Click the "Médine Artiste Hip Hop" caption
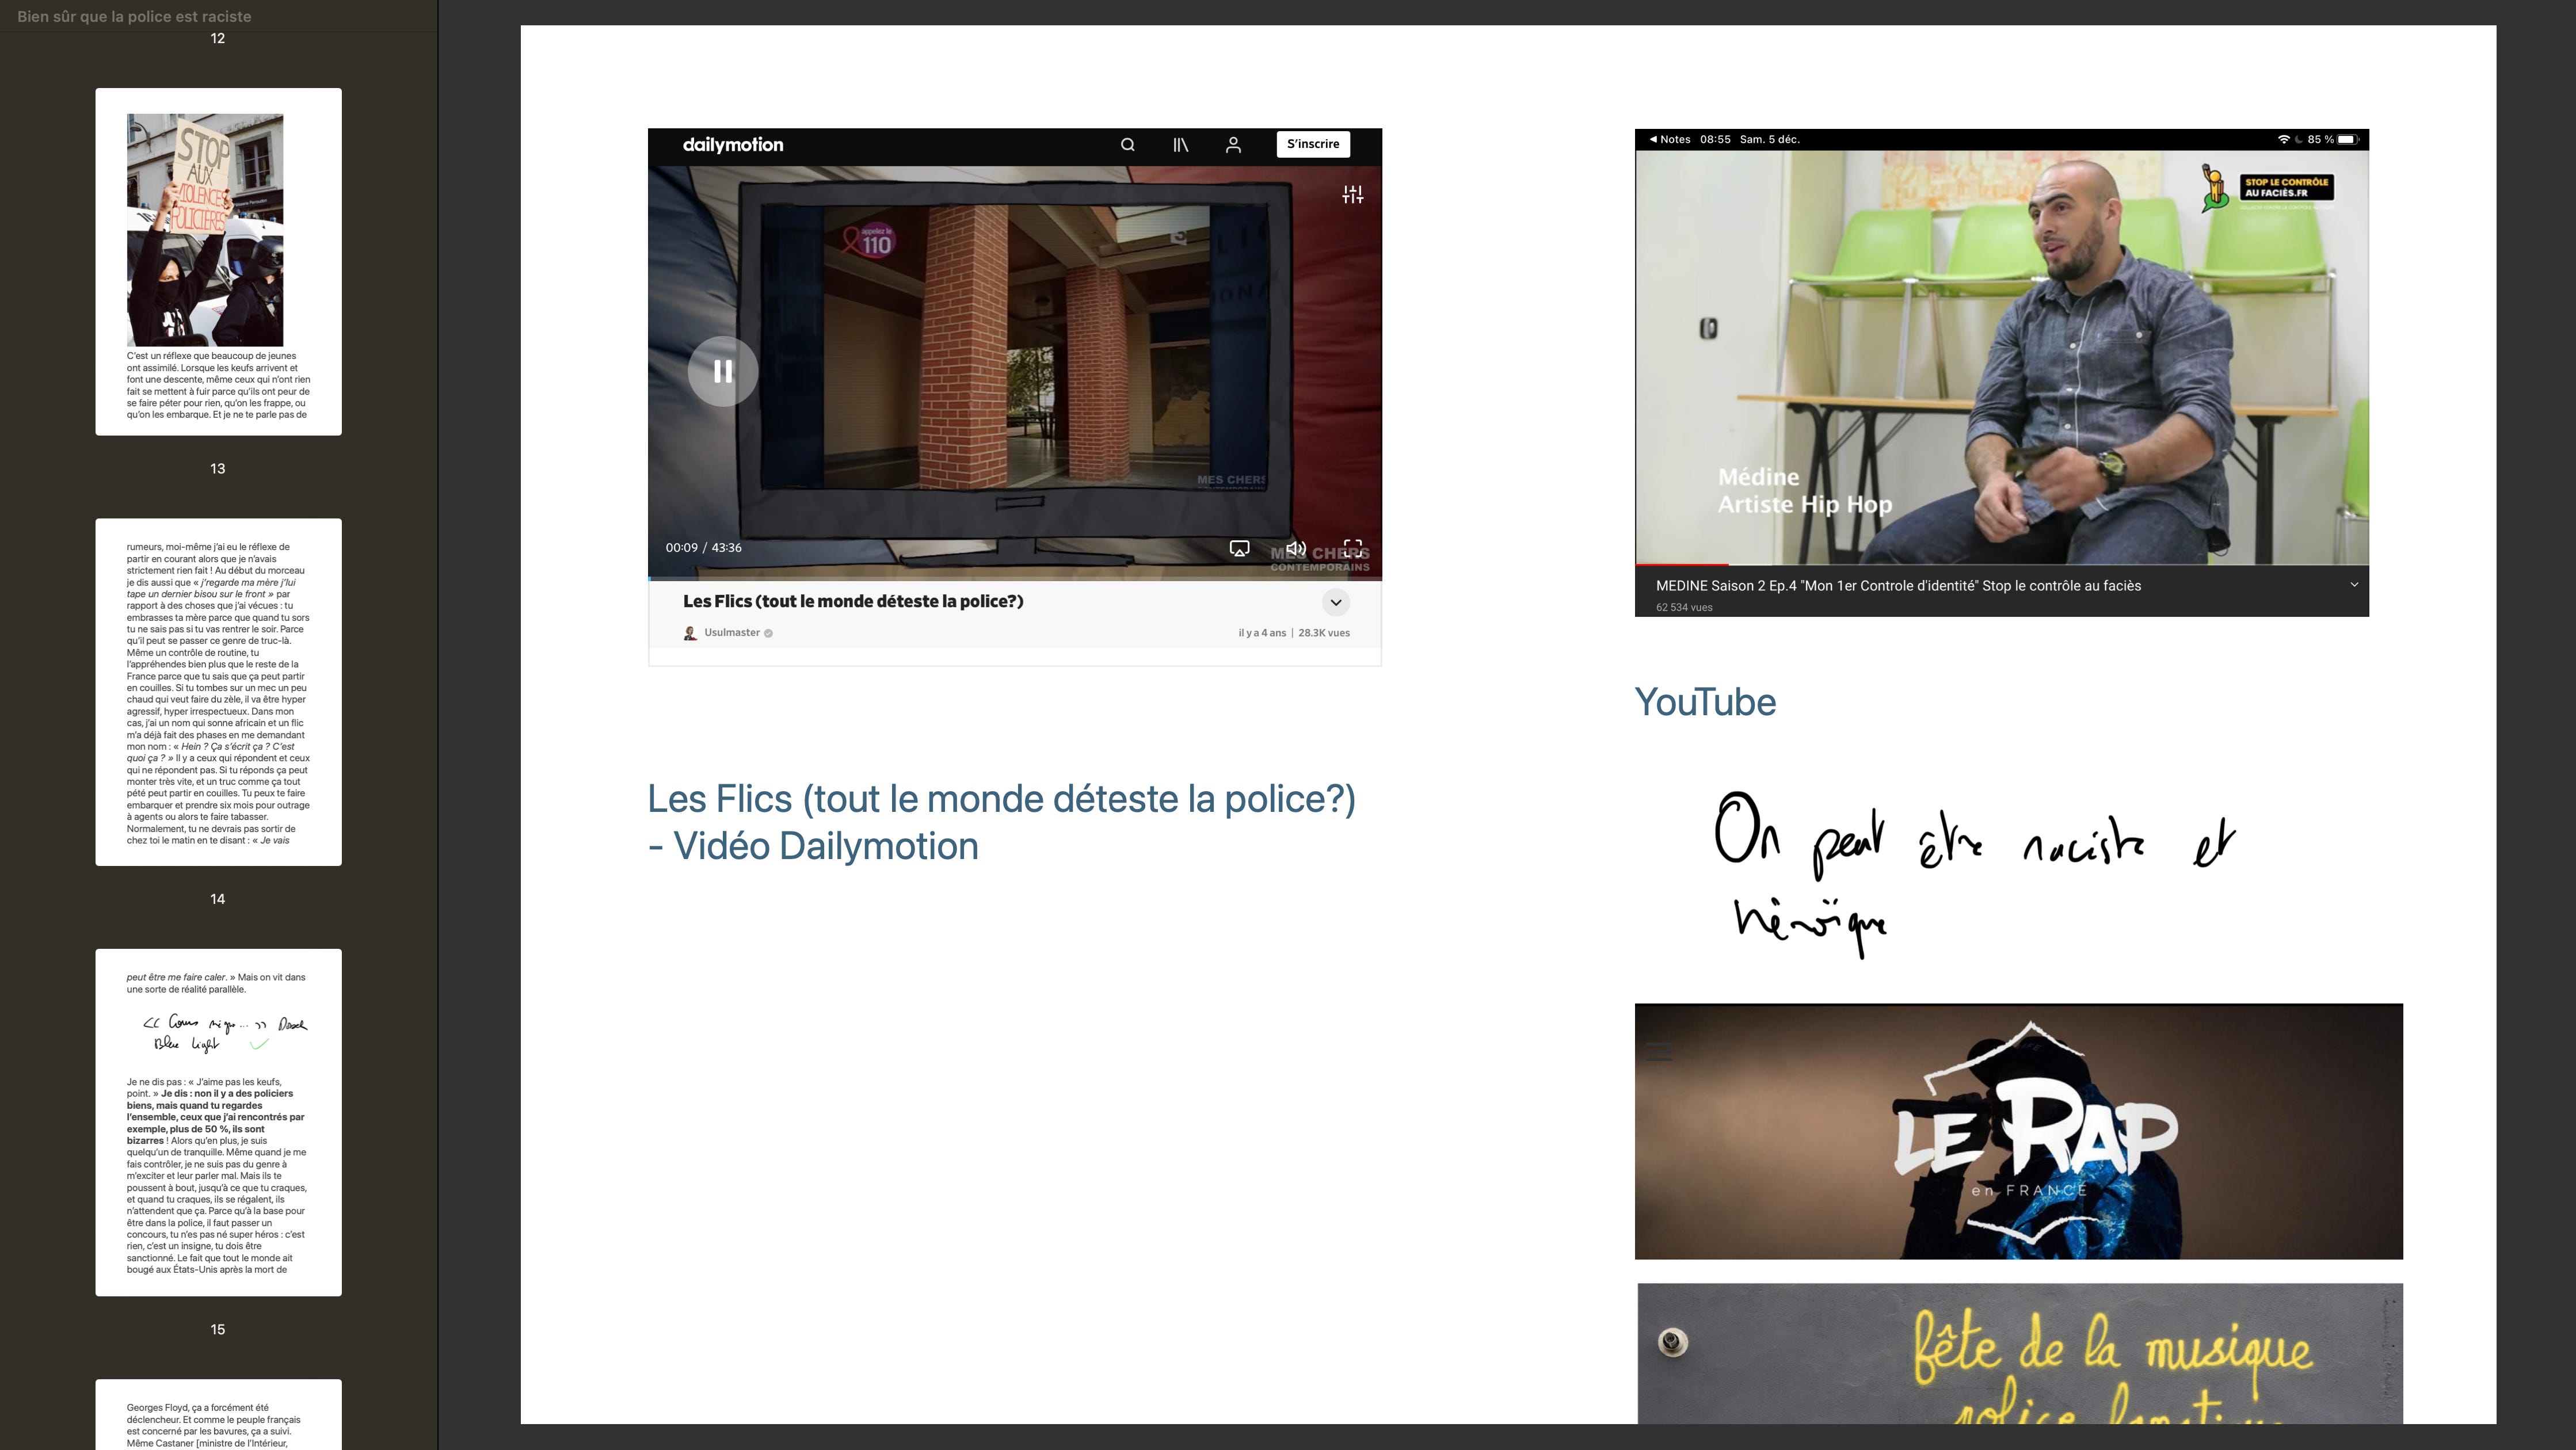The width and height of the screenshot is (2576, 1450). click(x=1805, y=491)
